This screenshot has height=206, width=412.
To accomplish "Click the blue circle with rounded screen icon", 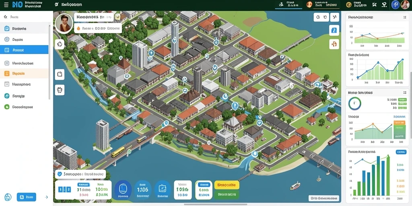I will [x=163, y=190].
